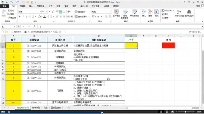Open print preview from the quick access toolbar
The width and height of the screenshot is (204, 114).
click(32, 2)
